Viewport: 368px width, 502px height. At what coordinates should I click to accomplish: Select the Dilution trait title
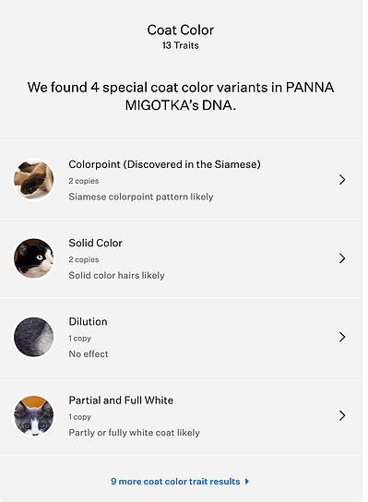tap(88, 322)
